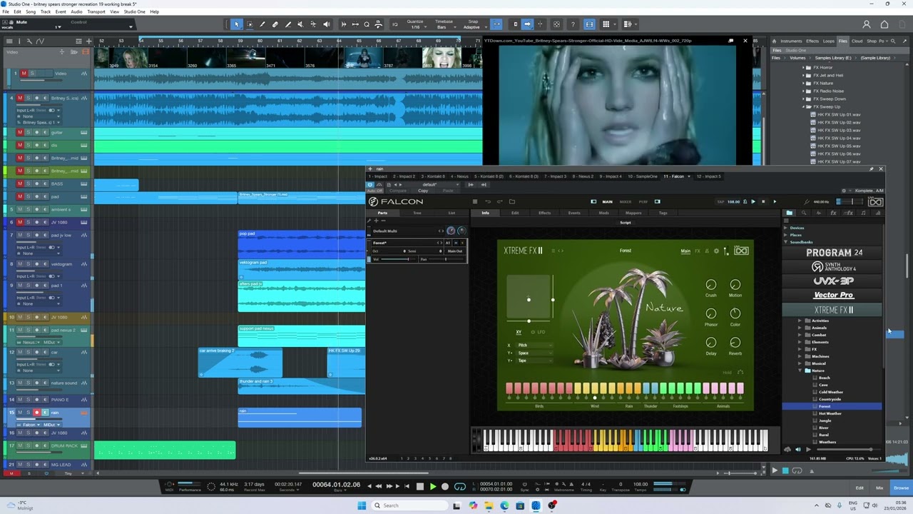Adjust the Crush knob in Xtreme FX
This screenshot has width=913, height=514.
tap(711, 285)
